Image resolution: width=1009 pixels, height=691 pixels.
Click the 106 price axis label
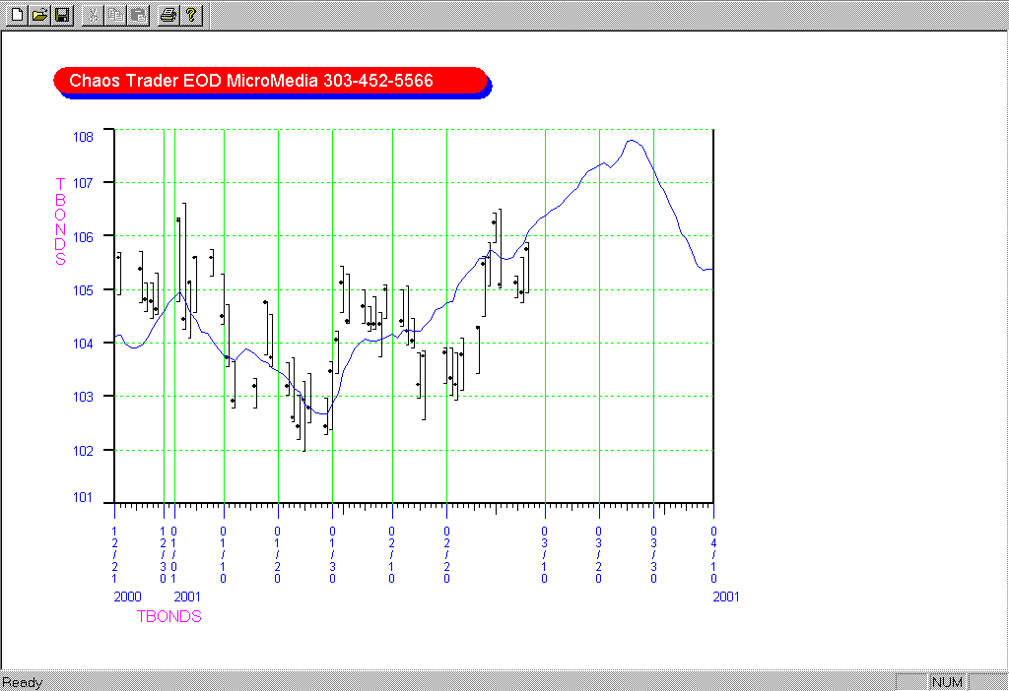(x=83, y=237)
